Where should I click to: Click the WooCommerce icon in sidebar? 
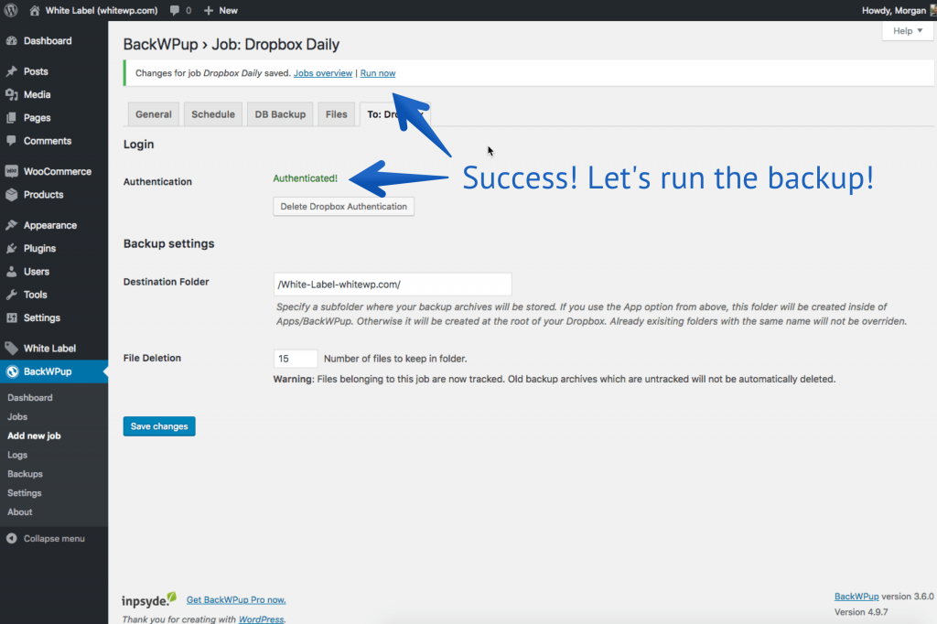pyautogui.click(x=11, y=171)
